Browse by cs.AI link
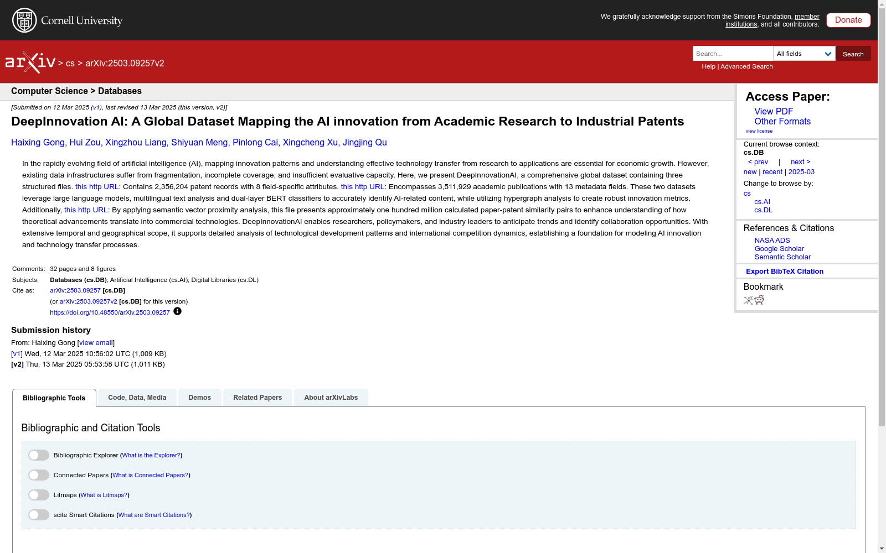The height and width of the screenshot is (553, 886). click(762, 202)
